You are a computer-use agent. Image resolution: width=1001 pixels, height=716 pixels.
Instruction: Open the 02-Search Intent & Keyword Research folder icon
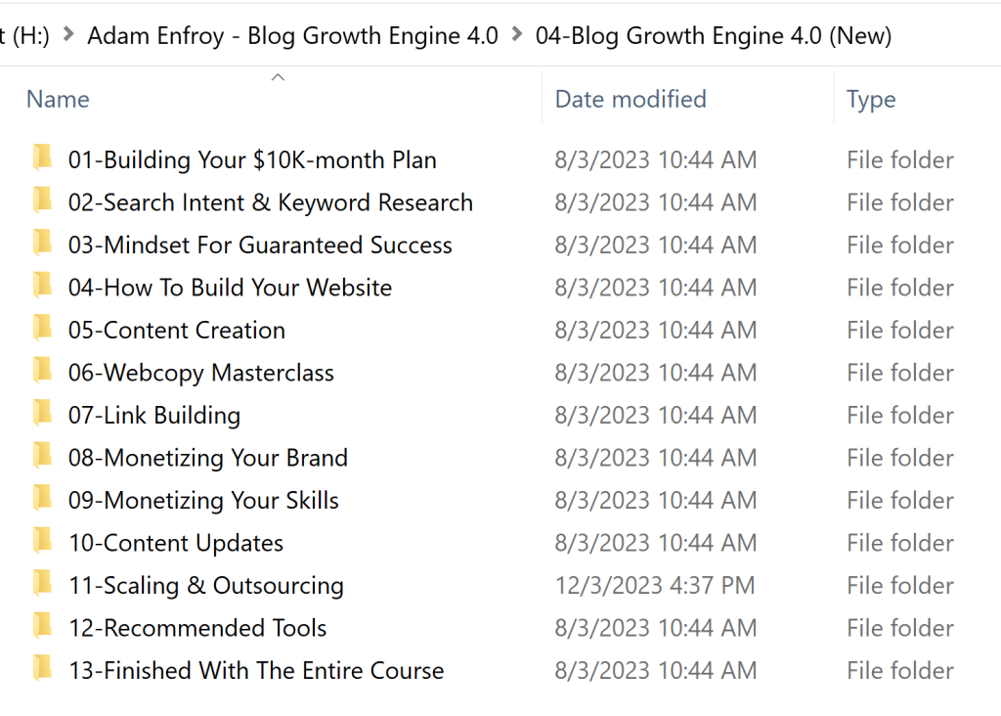coord(43,201)
